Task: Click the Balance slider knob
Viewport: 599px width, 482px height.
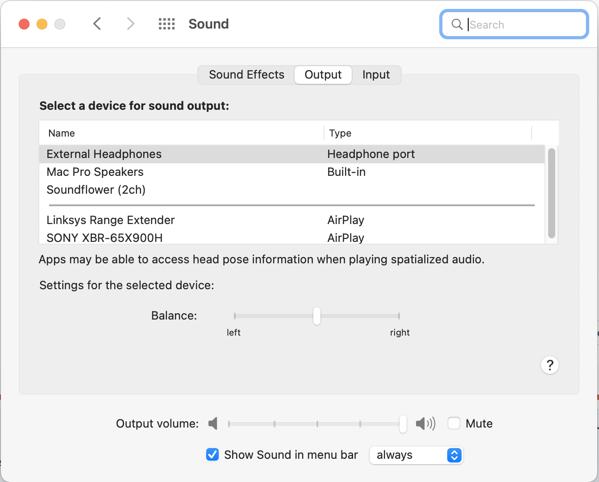Action: click(317, 316)
